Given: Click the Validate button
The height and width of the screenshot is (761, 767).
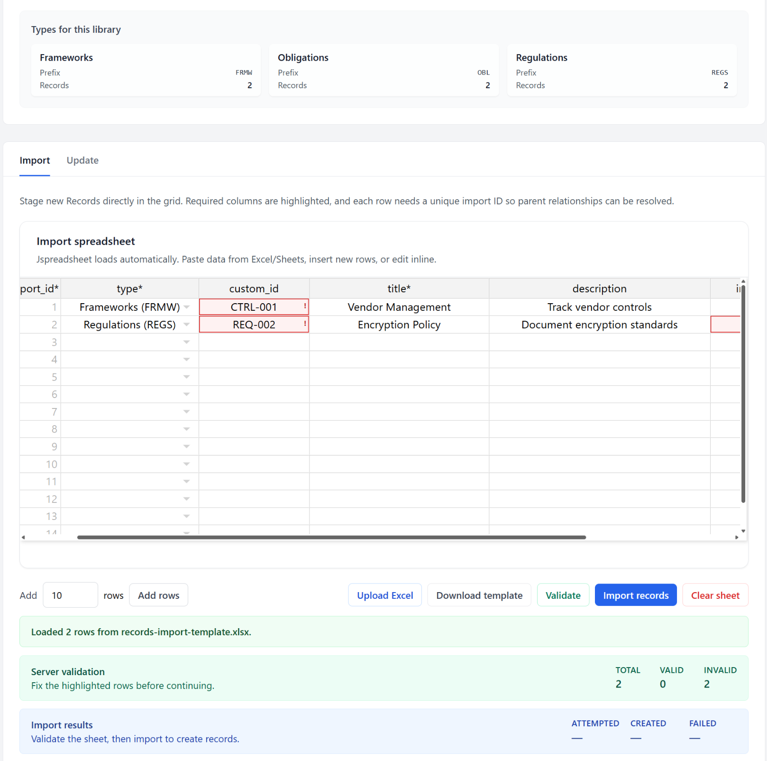Looking at the screenshot, I should coord(563,595).
